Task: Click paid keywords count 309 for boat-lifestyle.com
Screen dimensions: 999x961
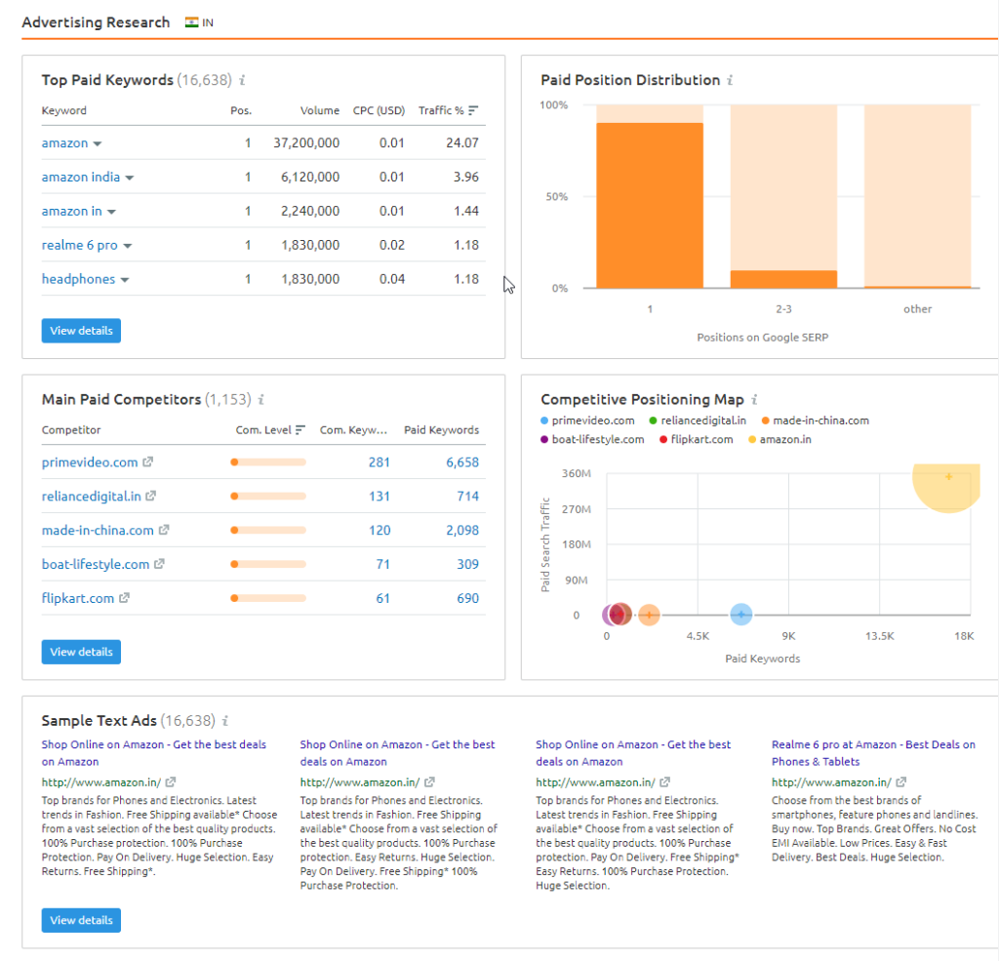Action: tap(467, 564)
